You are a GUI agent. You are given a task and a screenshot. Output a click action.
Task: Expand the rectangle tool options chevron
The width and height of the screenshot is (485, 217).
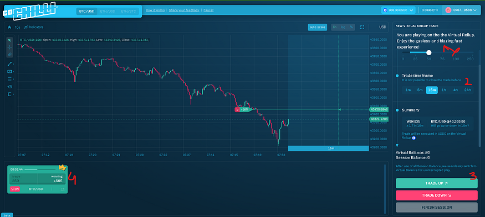tap(13, 72)
